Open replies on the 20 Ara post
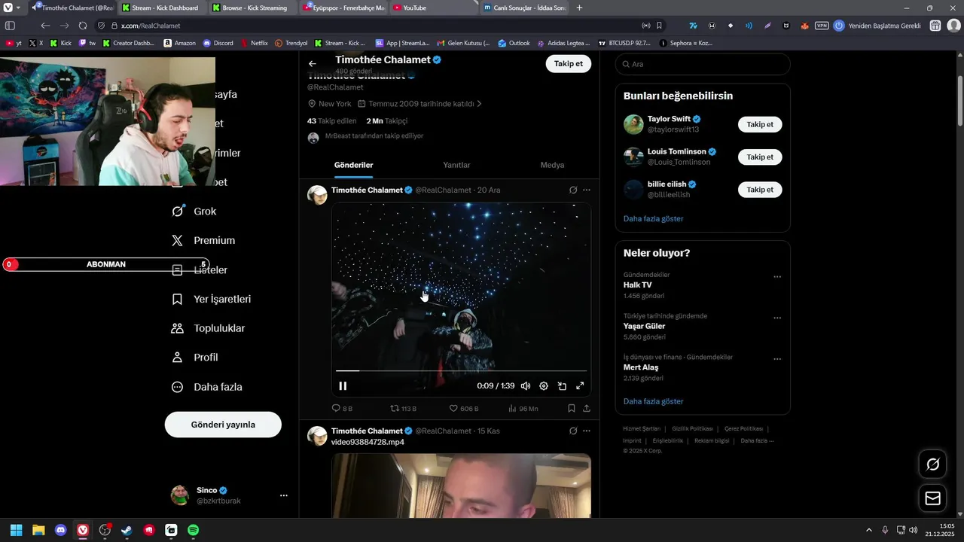Image resolution: width=964 pixels, height=542 pixels. tap(342, 408)
